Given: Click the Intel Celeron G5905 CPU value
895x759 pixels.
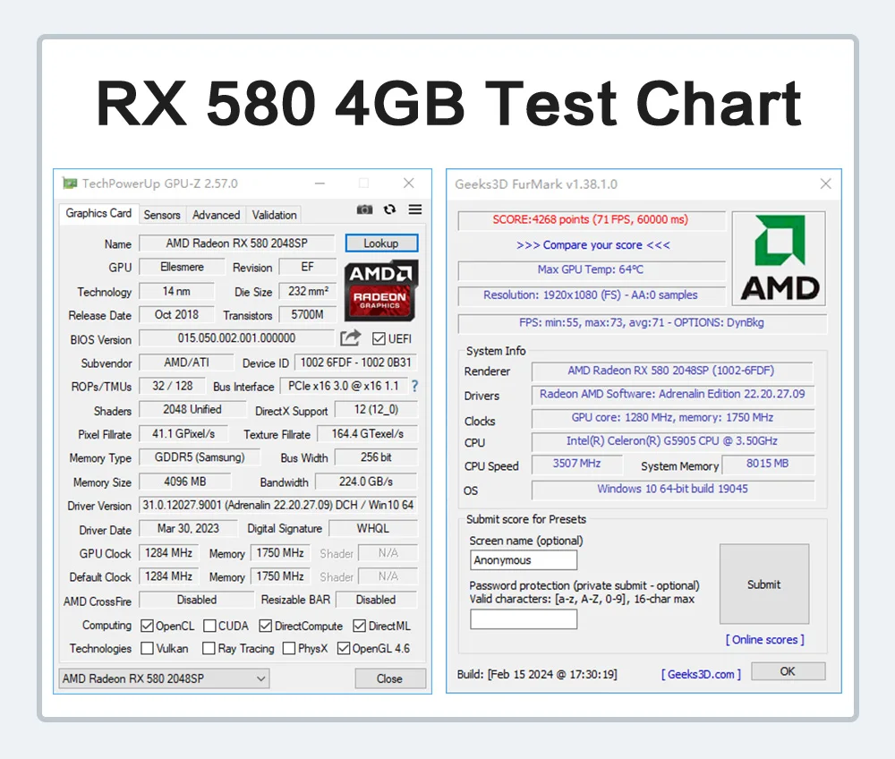Looking at the screenshot, I should [x=672, y=440].
